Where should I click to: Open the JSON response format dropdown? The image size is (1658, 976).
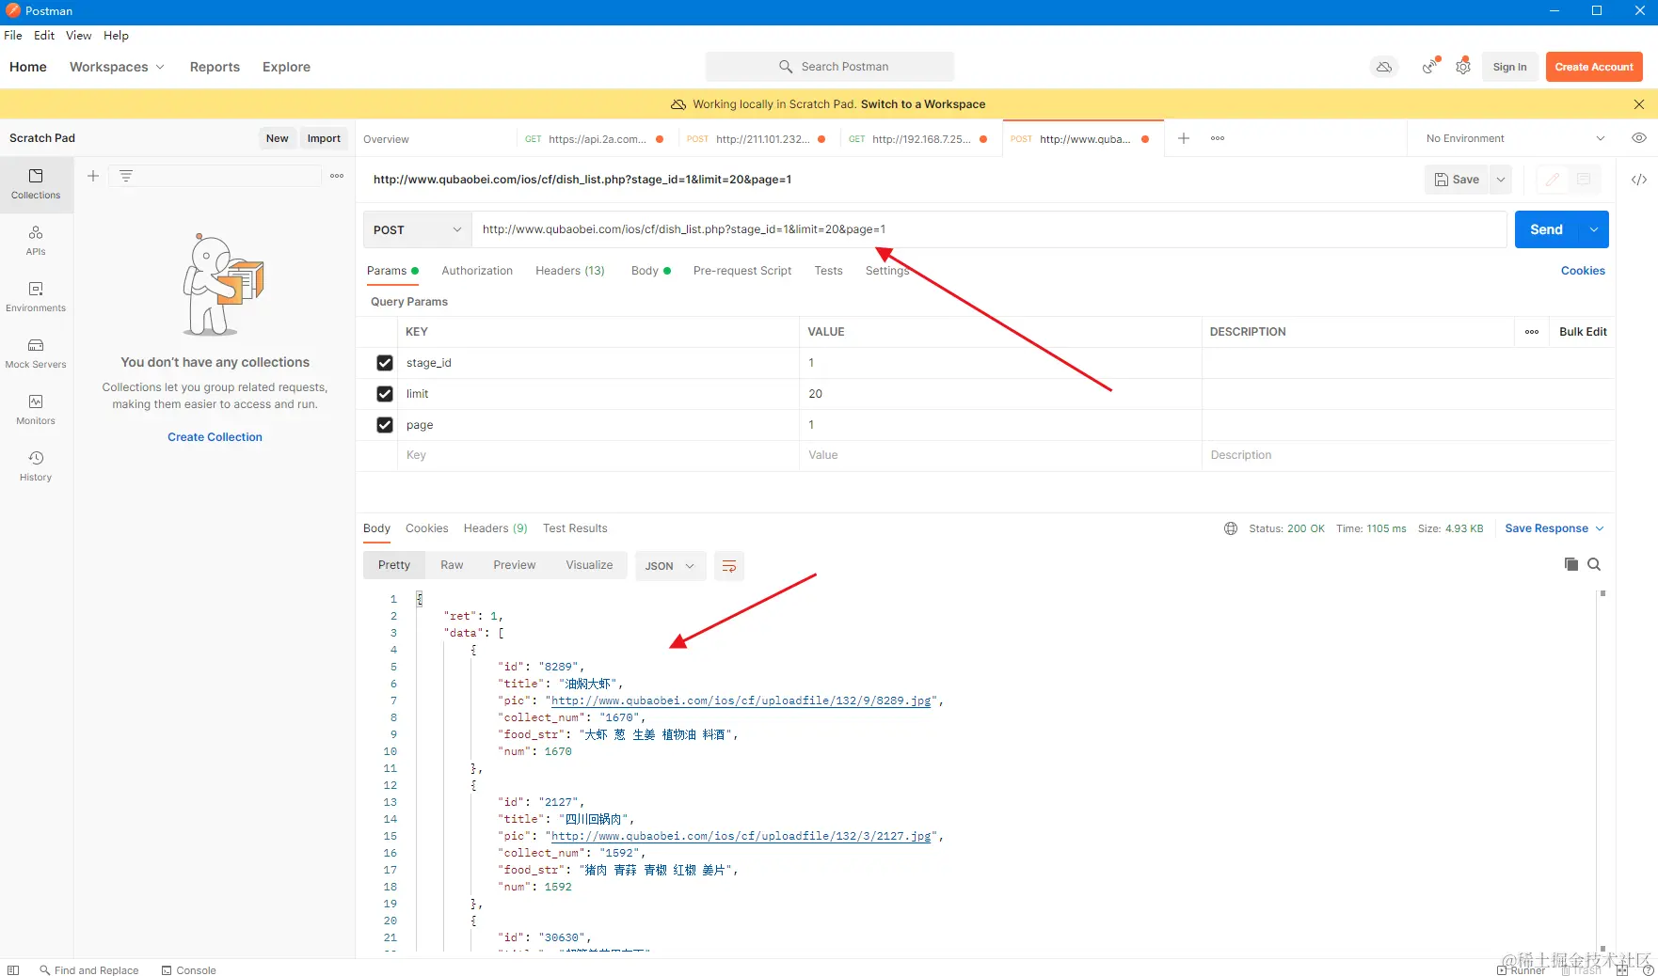(x=670, y=566)
